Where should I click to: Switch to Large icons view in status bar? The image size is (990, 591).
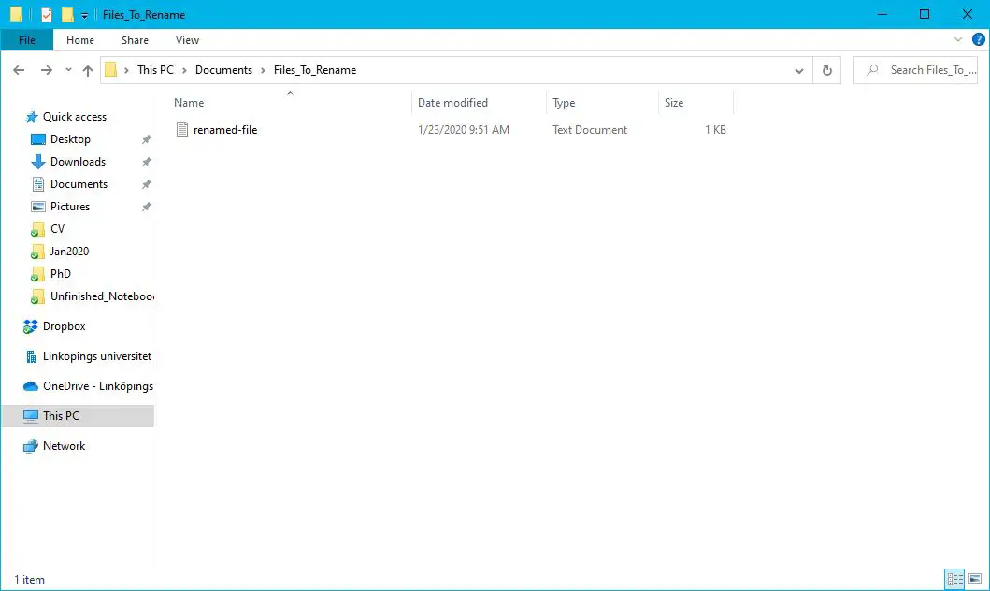[x=975, y=578]
